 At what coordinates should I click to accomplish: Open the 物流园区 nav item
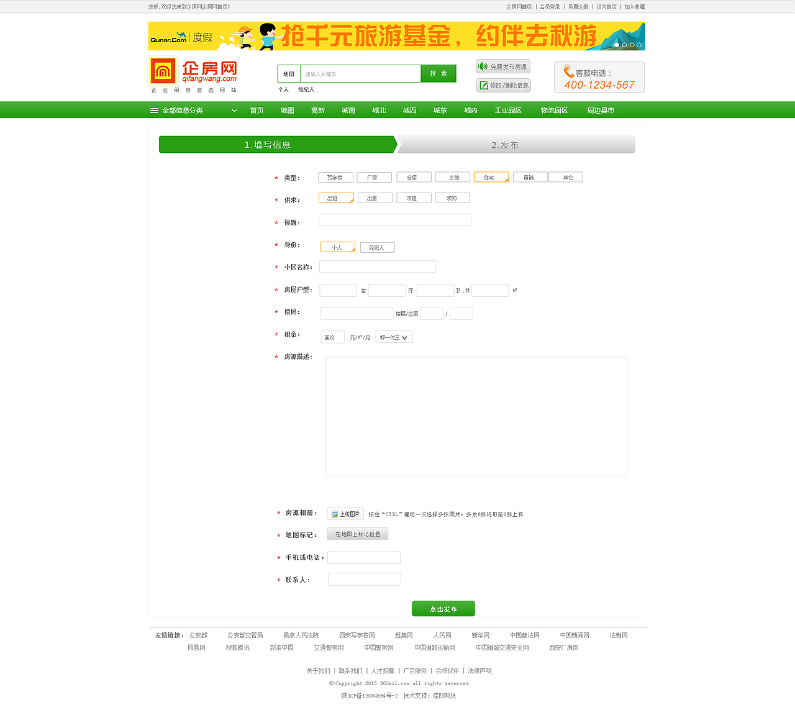pos(554,111)
